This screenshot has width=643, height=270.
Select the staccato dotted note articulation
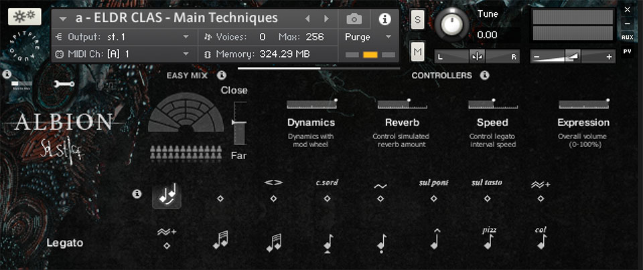(381, 243)
